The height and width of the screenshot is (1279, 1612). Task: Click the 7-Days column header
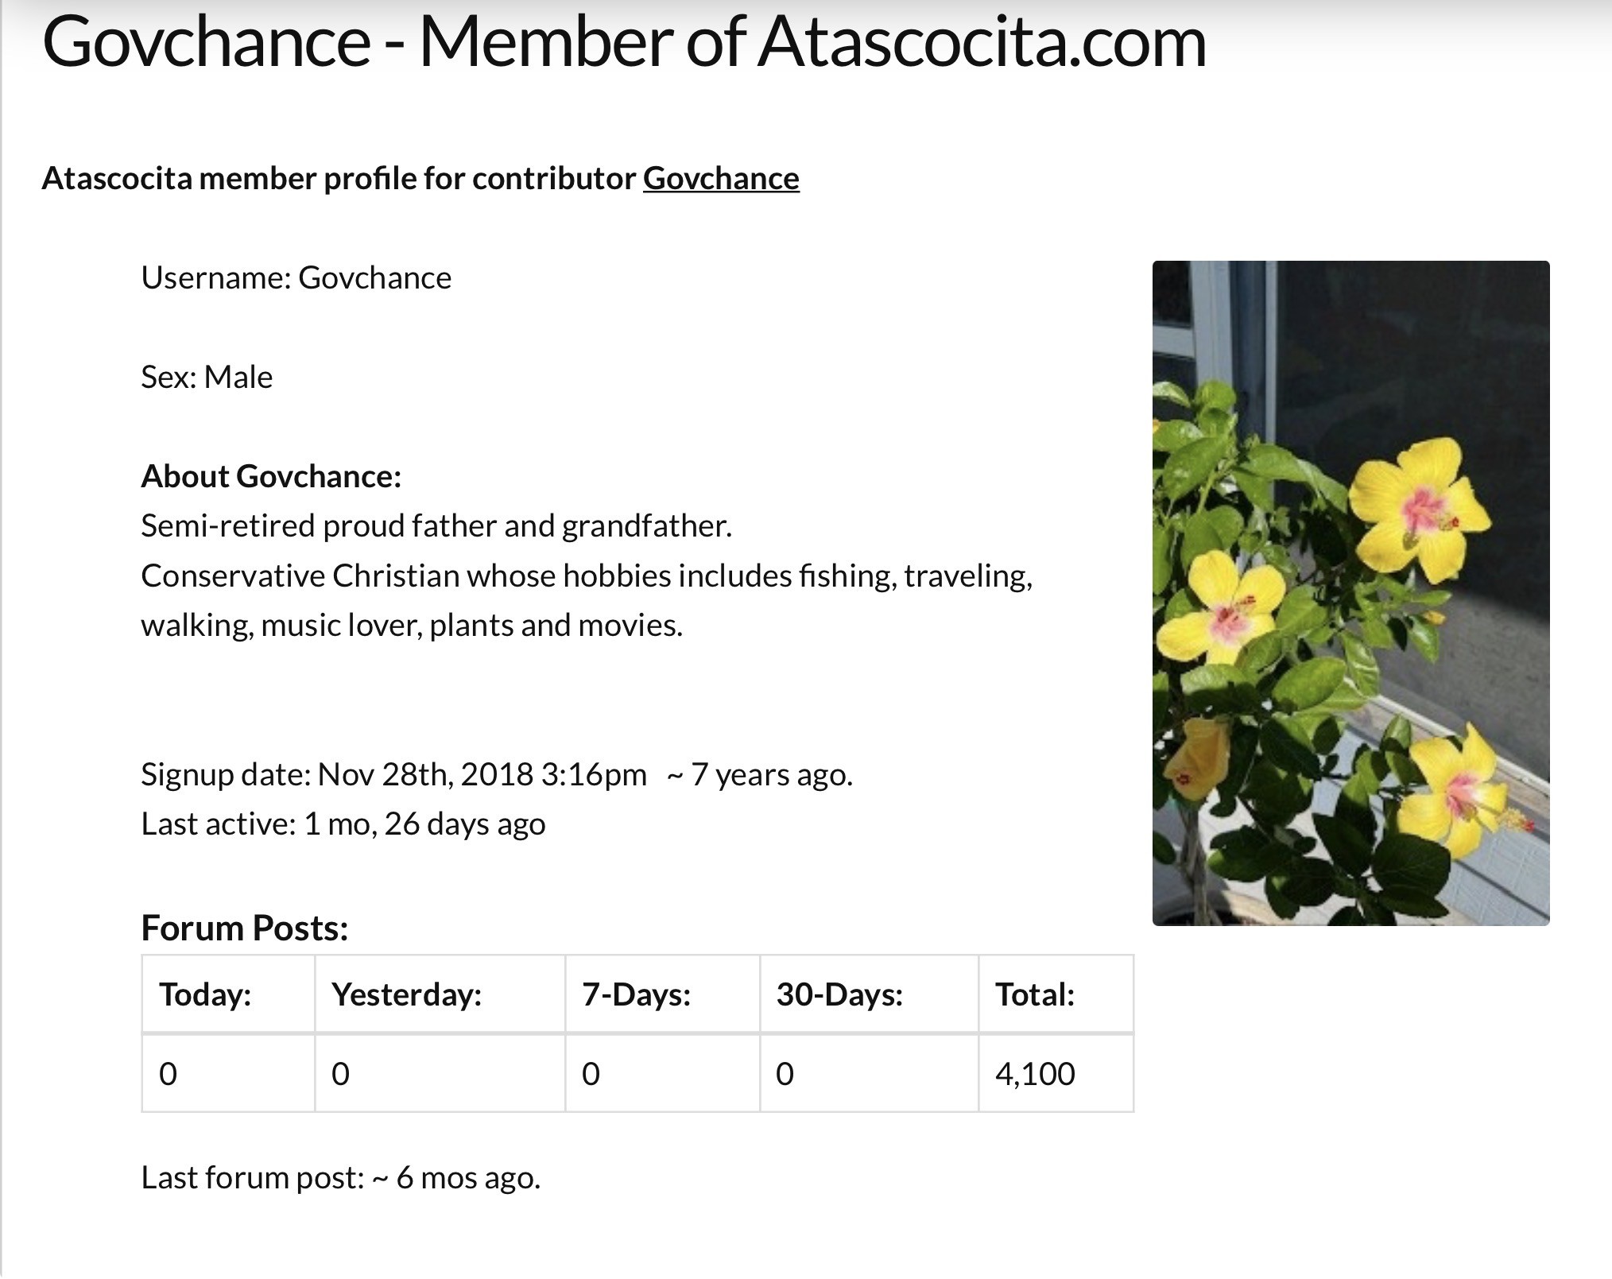pyautogui.click(x=662, y=994)
